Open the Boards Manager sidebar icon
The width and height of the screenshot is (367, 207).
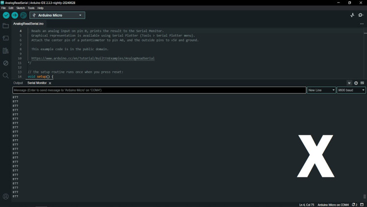(5, 38)
